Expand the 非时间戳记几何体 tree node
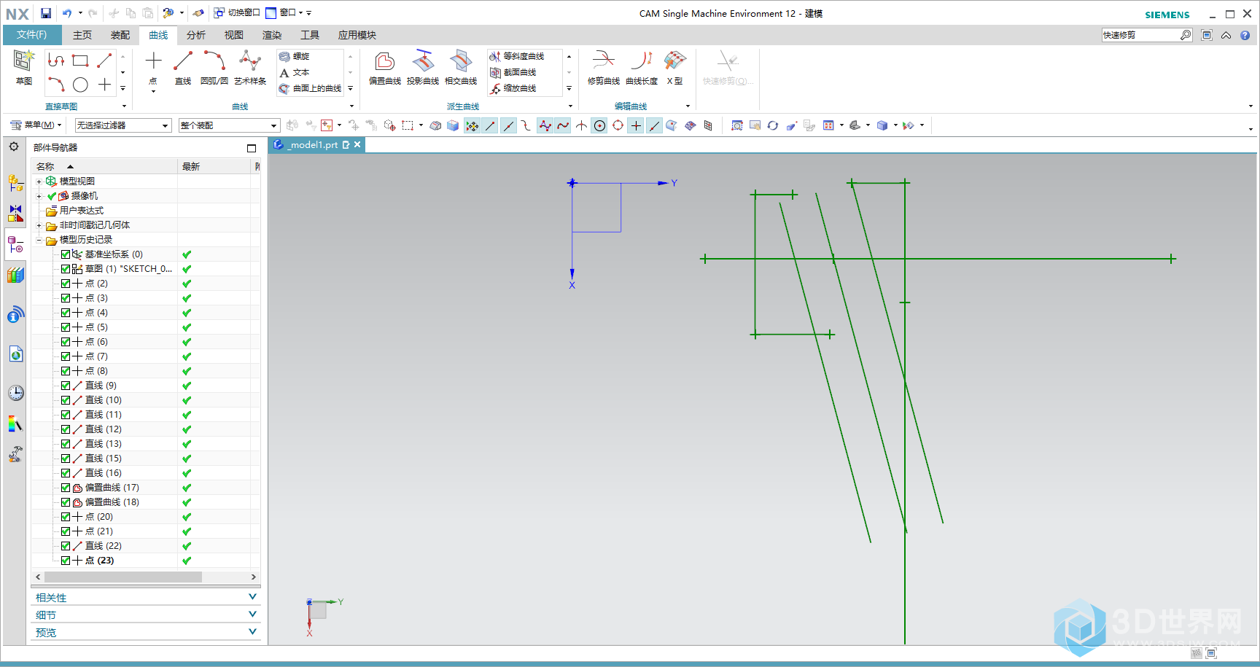 pos(39,225)
